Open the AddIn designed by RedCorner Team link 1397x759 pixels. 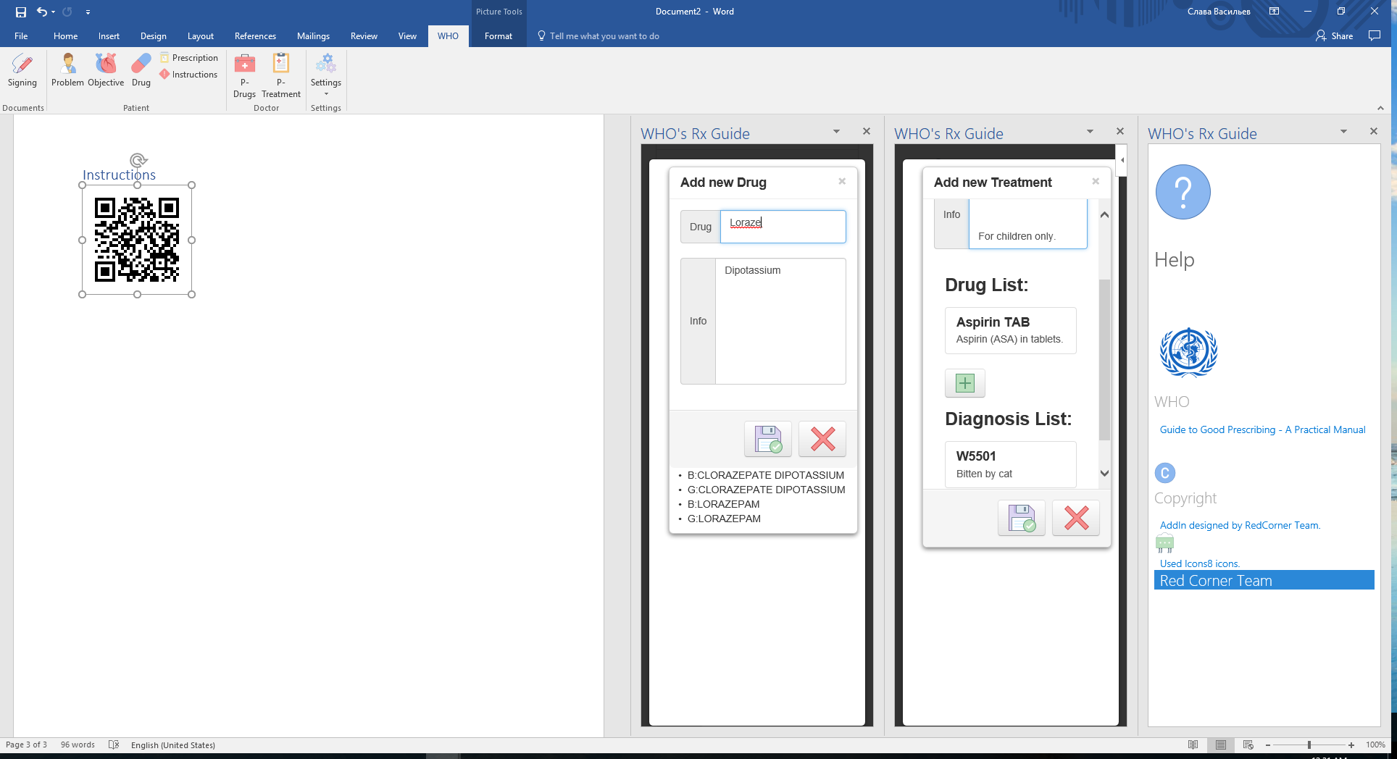tap(1240, 525)
